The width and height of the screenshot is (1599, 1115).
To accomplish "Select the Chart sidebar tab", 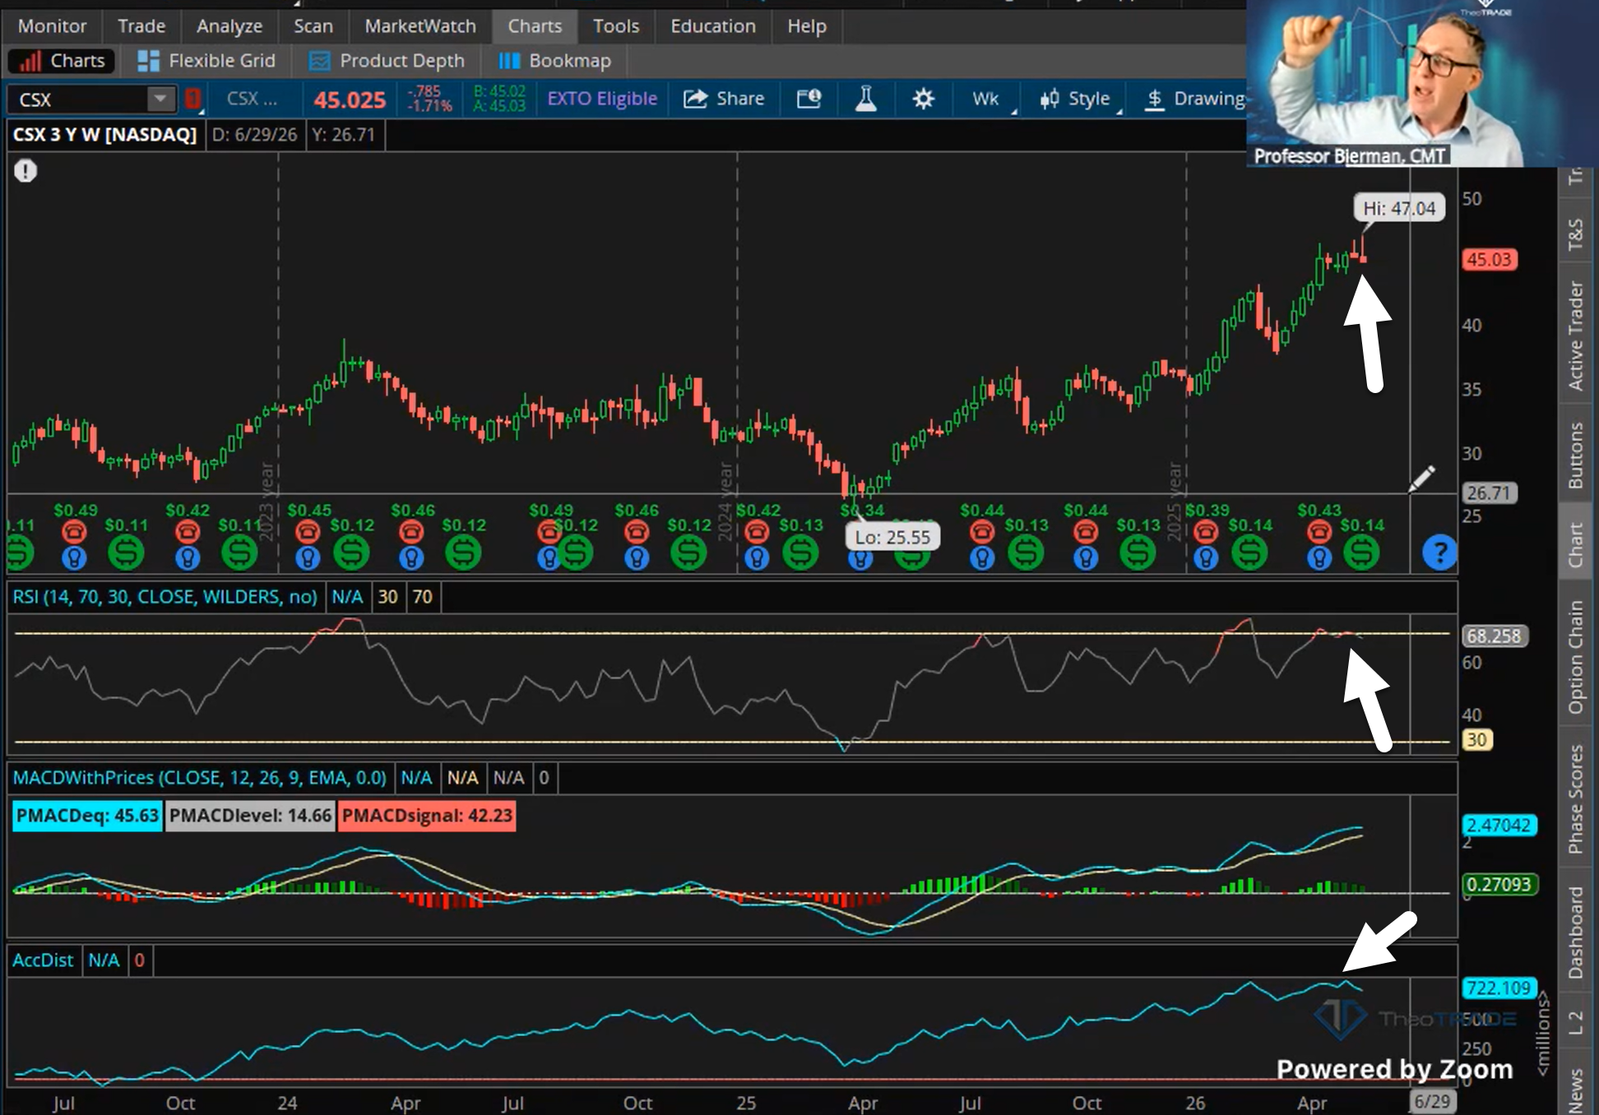I will click(x=1575, y=544).
